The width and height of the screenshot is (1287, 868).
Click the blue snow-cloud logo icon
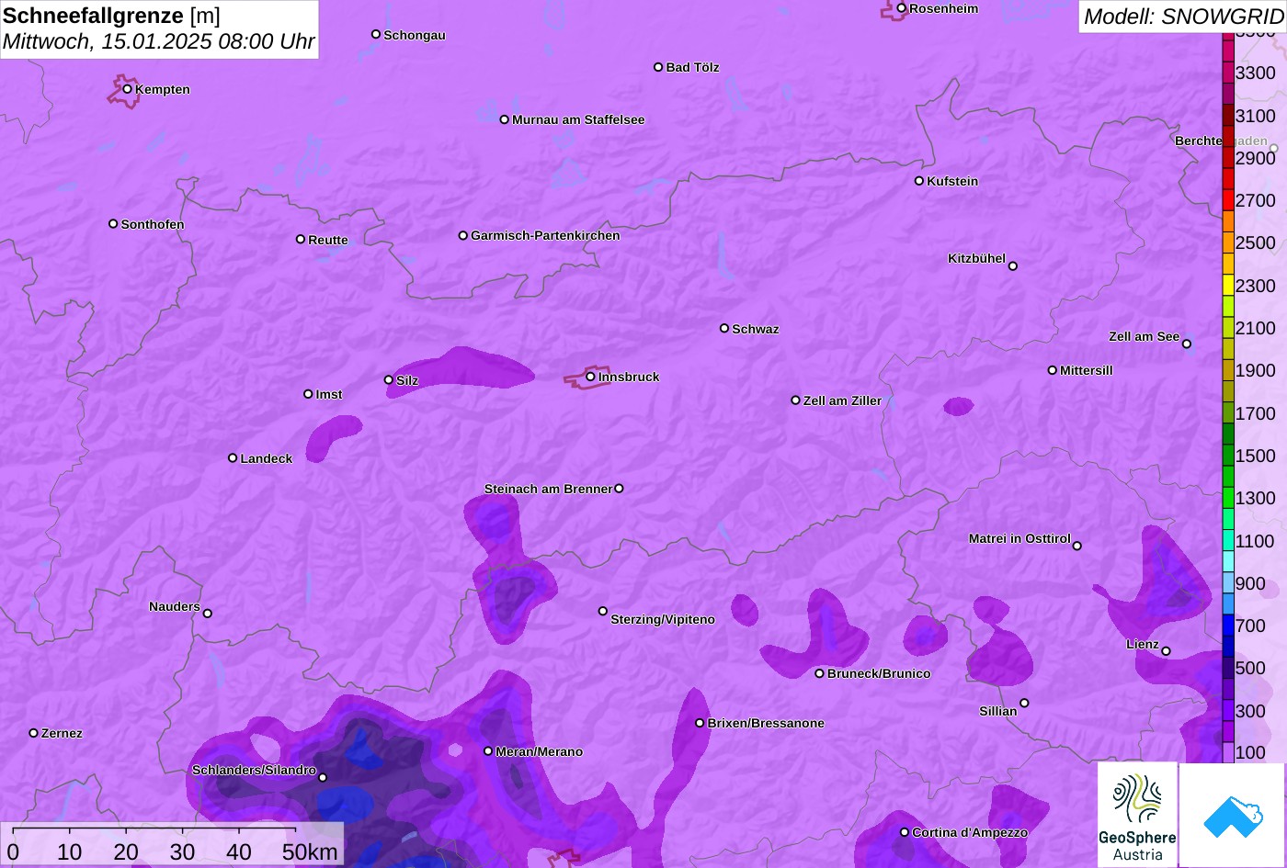click(1232, 815)
